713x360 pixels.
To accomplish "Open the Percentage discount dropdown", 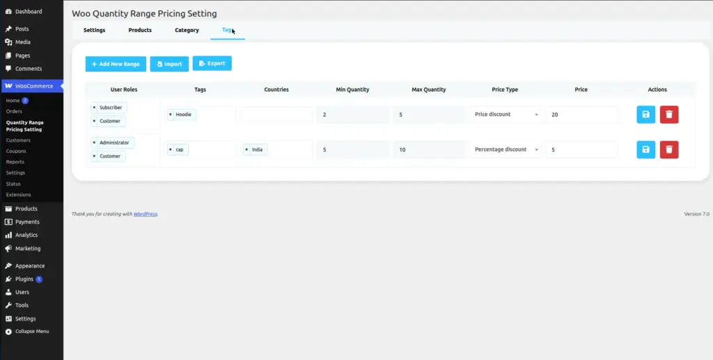I will tap(506, 149).
